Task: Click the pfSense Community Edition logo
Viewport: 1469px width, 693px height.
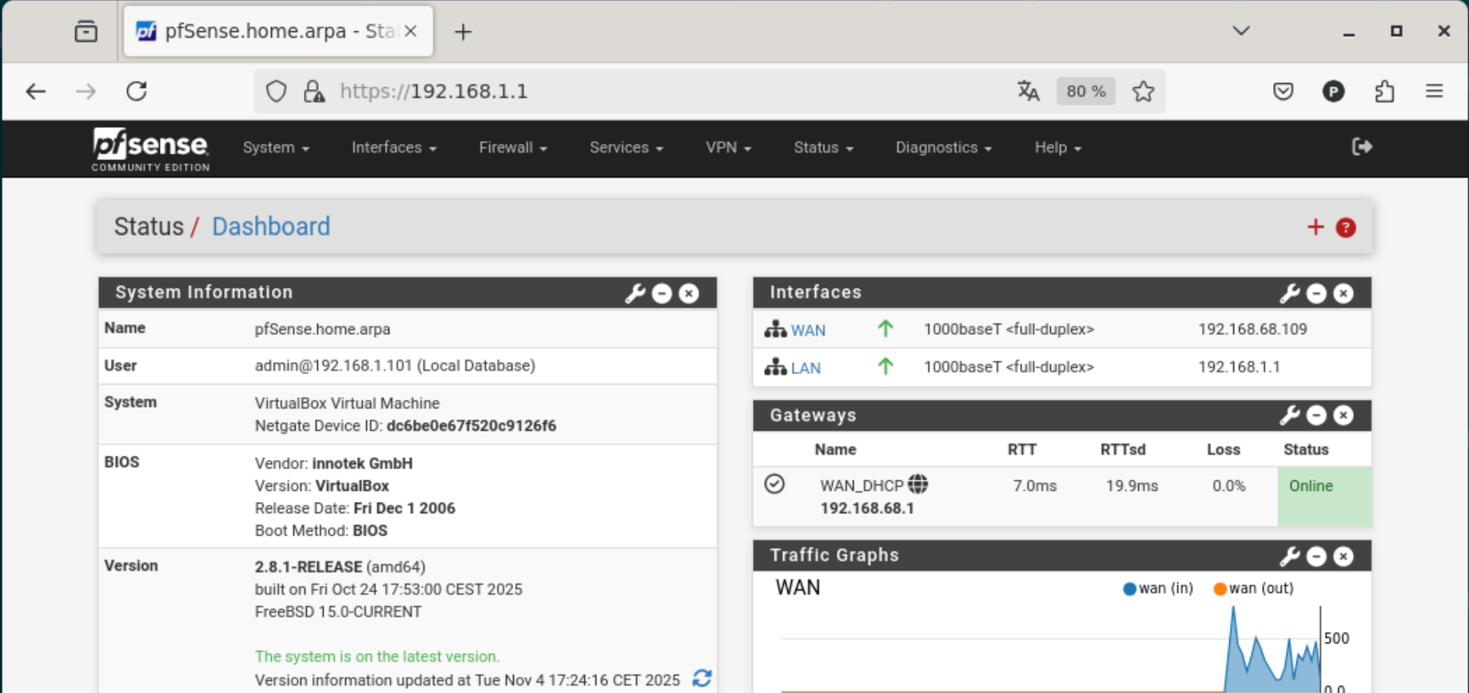Action: tap(150, 149)
